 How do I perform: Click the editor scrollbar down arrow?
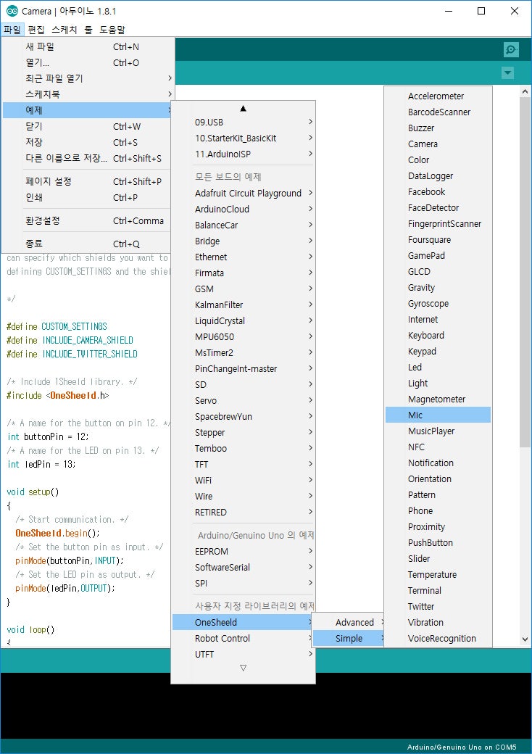click(525, 639)
